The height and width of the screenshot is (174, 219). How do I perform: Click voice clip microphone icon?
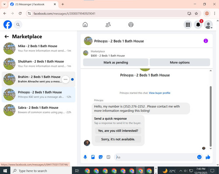click(x=85, y=157)
